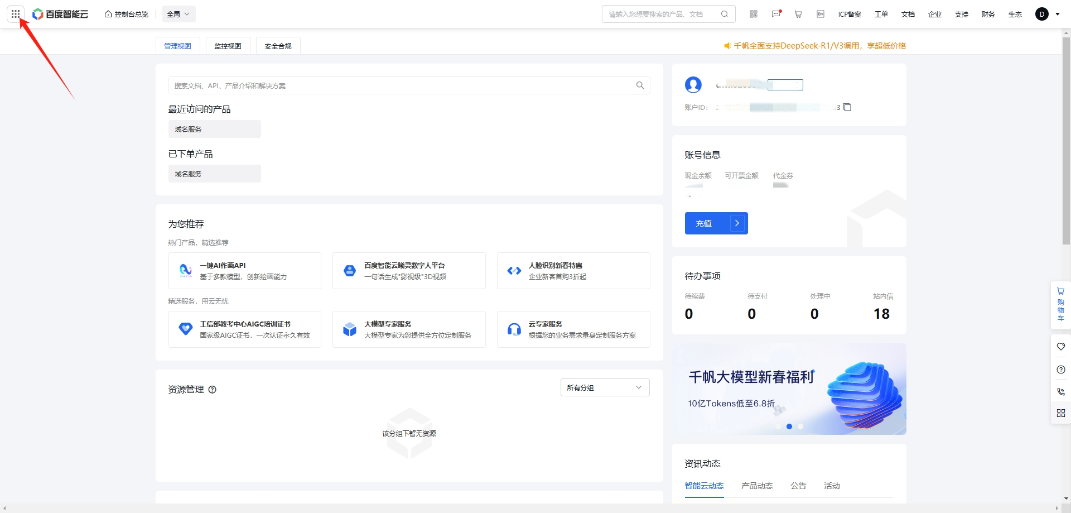Switch to the 管理视图 tab
The height and width of the screenshot is (513, 1071).
pyautogui.click(x=178, y=46)
